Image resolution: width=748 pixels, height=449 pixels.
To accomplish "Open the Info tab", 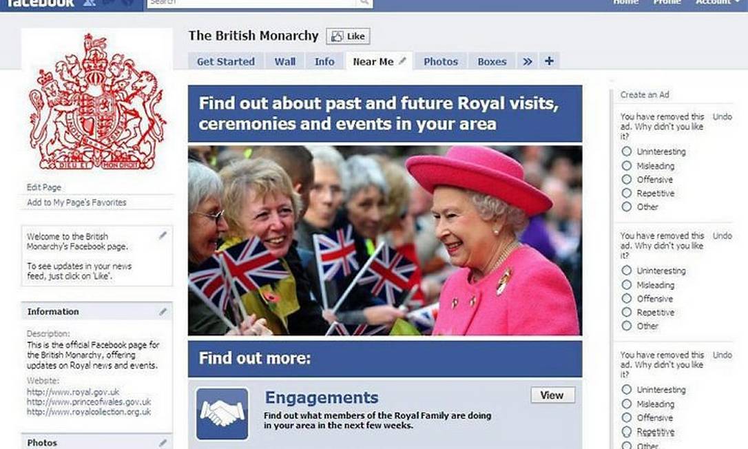I will click(x=324, y=61).
